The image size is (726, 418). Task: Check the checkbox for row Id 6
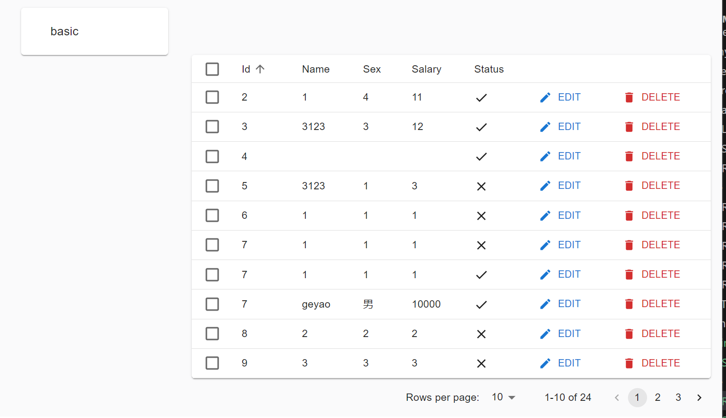(212, 215)
